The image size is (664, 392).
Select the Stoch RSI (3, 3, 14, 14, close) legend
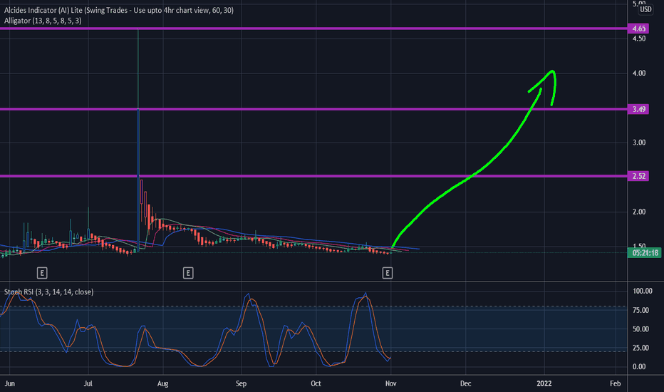coord(48,292)
